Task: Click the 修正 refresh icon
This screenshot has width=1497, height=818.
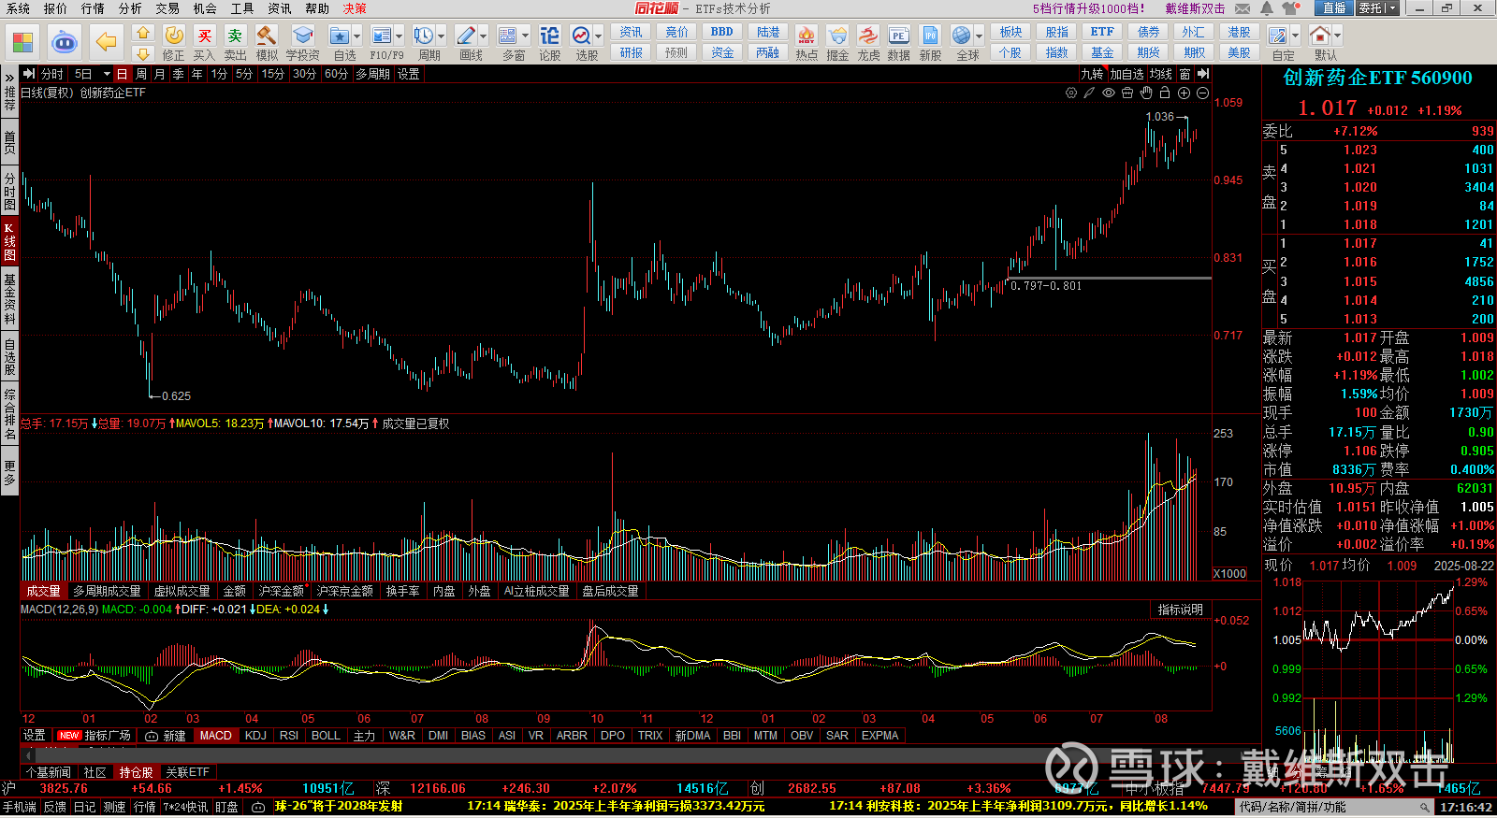Action: (174, 36)
